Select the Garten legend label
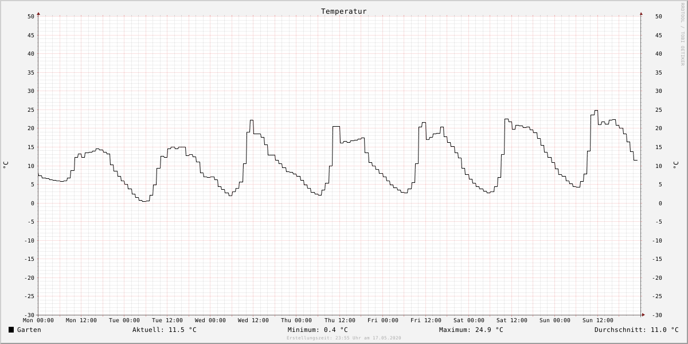 pos(29,330)
